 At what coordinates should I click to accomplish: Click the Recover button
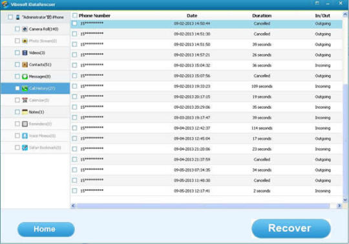pos(291,228)
